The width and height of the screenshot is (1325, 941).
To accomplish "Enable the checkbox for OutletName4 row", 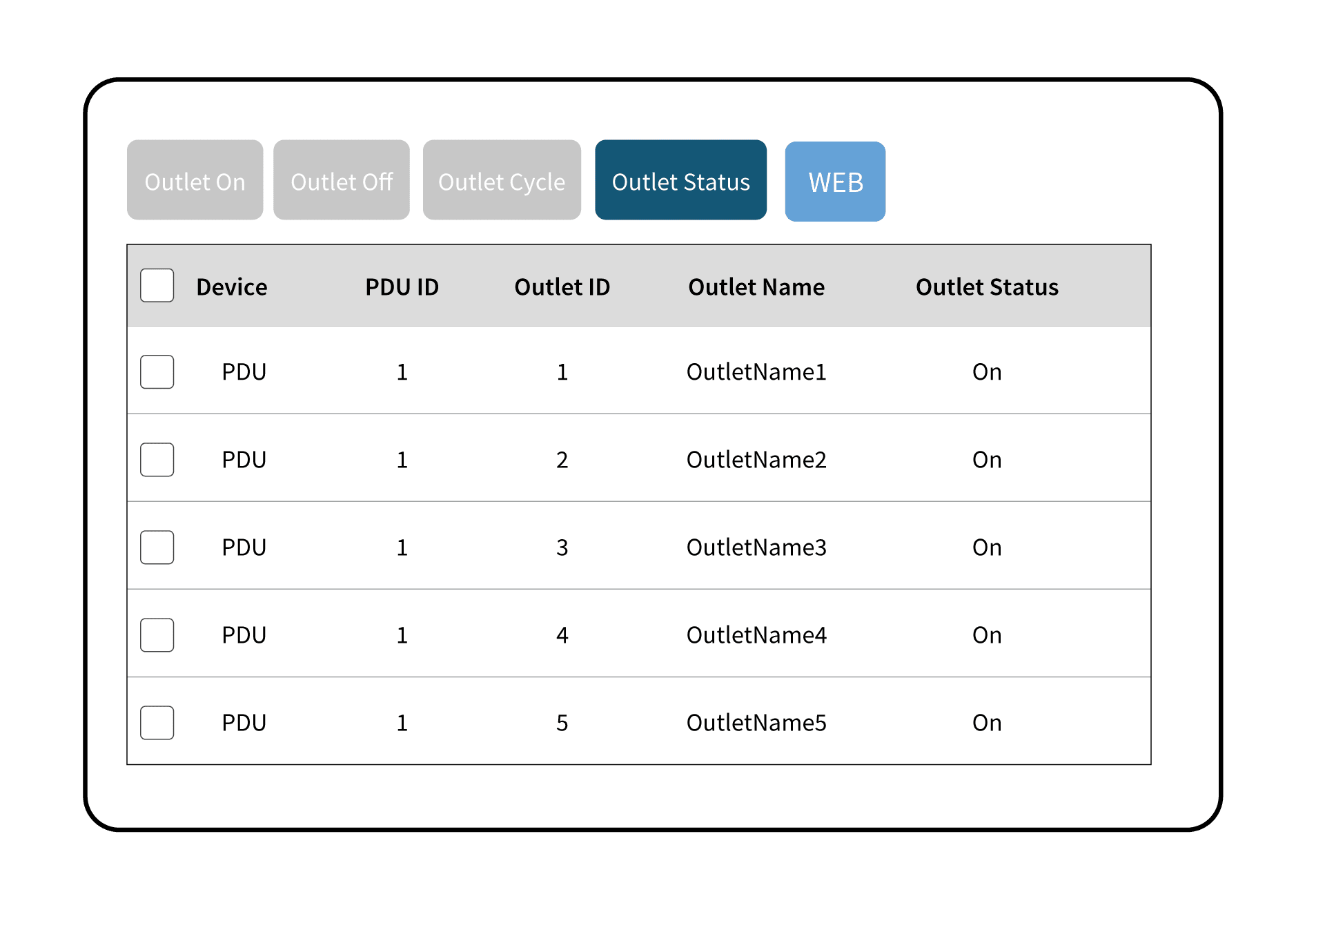I will tap(157, 635).
